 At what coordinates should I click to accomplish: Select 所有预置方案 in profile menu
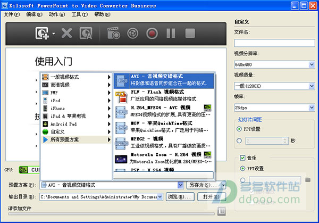[x=76, y=139]
